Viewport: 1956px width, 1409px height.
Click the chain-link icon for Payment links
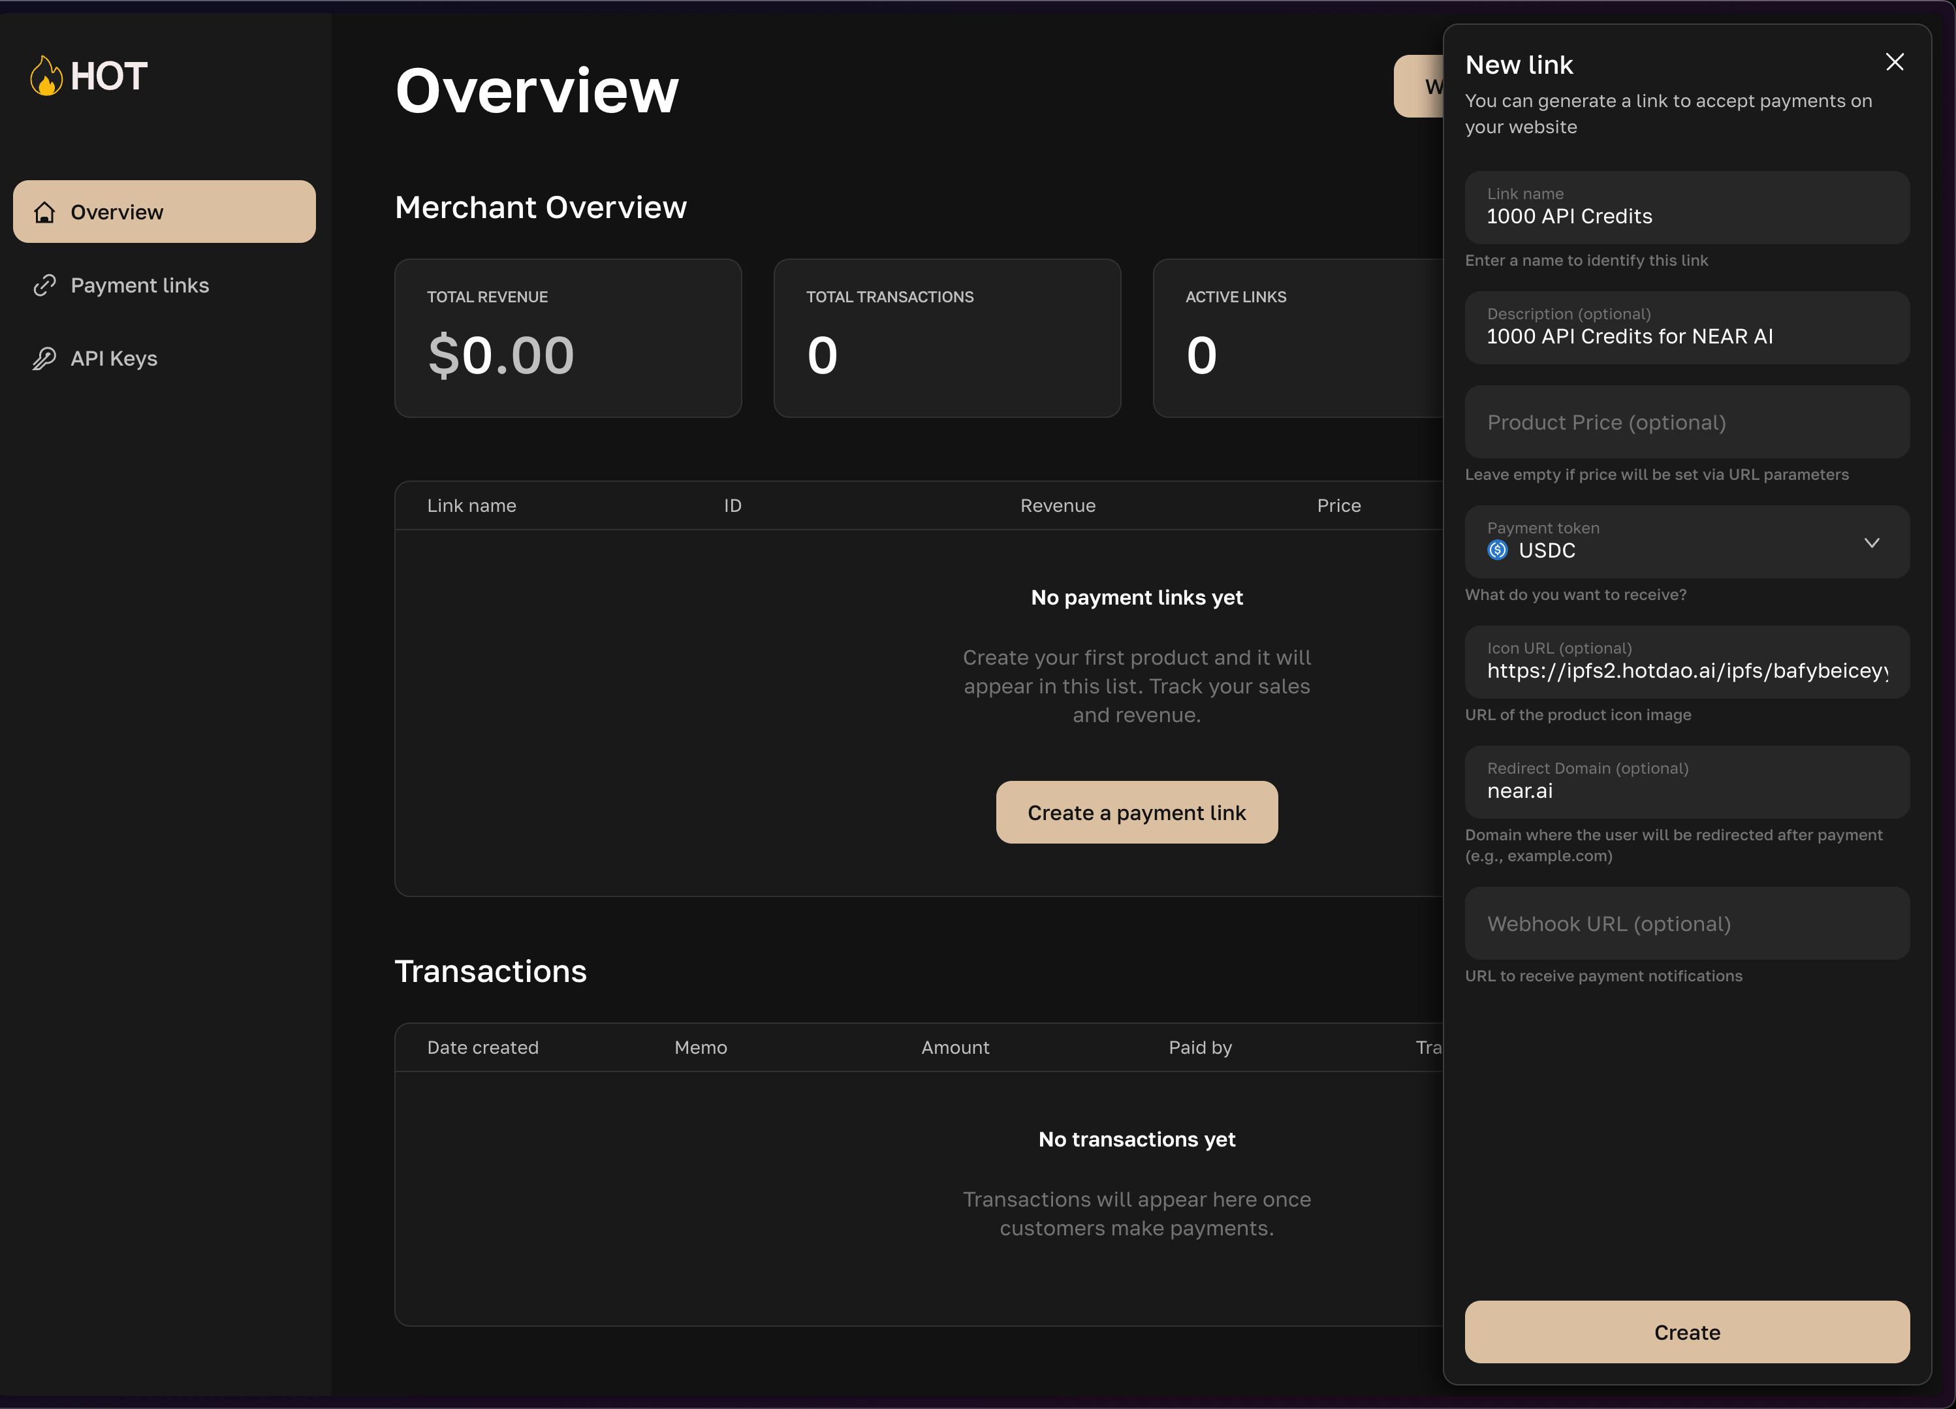pos(45,285)
